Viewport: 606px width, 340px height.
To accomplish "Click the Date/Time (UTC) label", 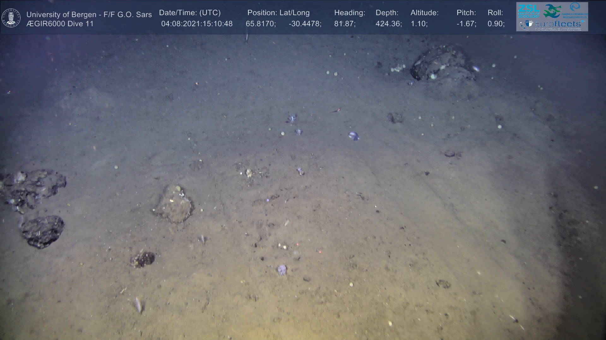I will (190, 13).
